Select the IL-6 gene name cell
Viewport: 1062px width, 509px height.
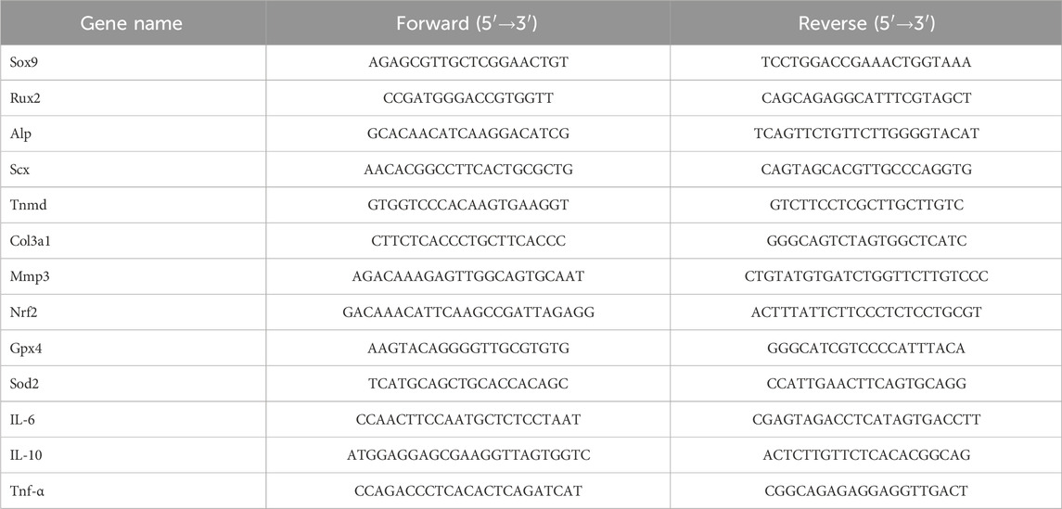pyautogui.click(x=133, y=420)
